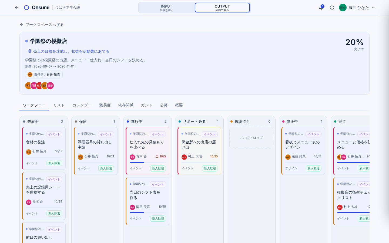The image size is (389, 243).
Task: Click the 未着手 column header
Action: click(44, 122)
